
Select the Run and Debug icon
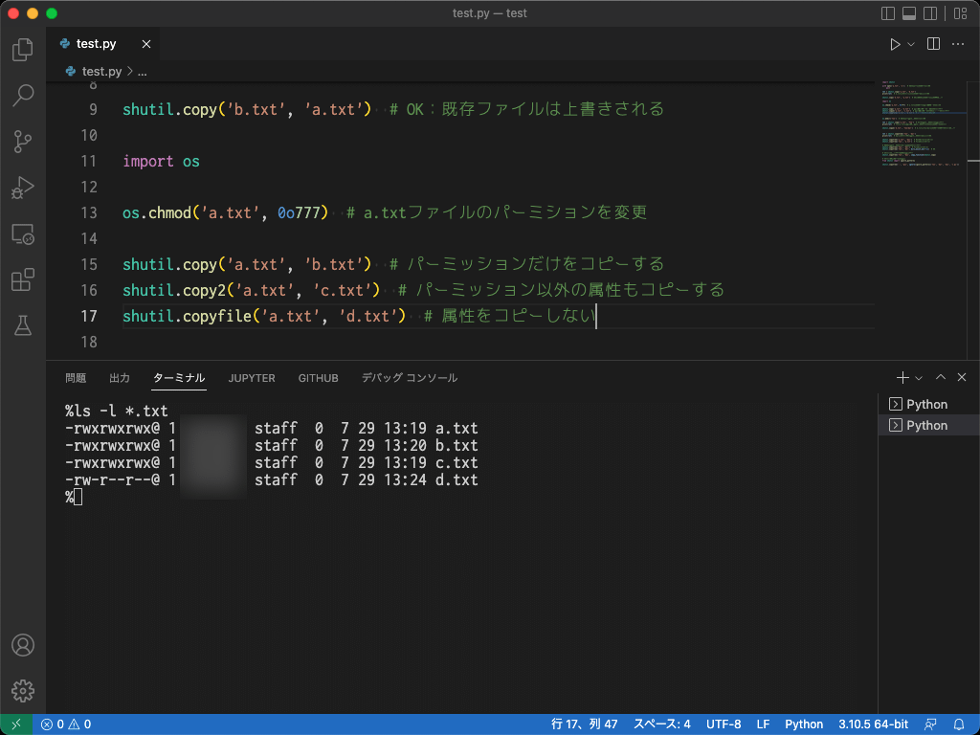coord(21,188)
